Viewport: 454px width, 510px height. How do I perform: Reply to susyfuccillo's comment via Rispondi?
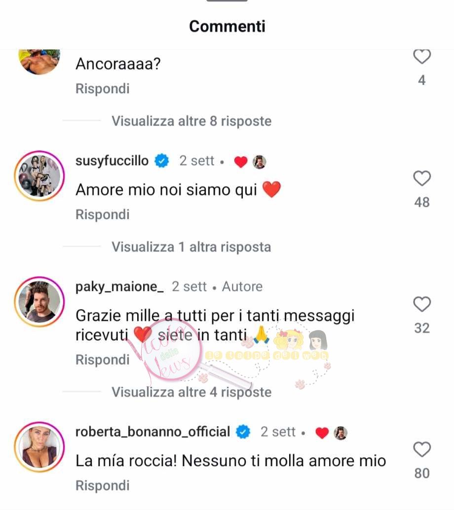[103, 215]
